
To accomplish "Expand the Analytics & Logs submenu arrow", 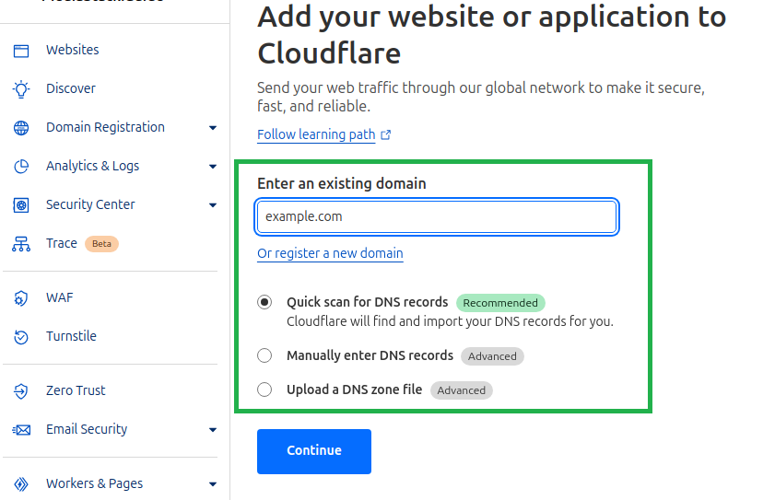I will click(213, 167).
